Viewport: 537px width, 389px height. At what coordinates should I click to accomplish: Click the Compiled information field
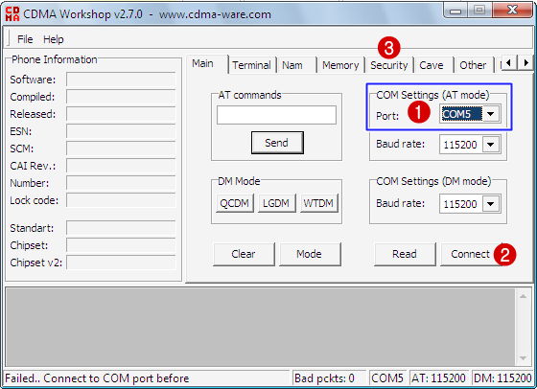coord(121,97)
